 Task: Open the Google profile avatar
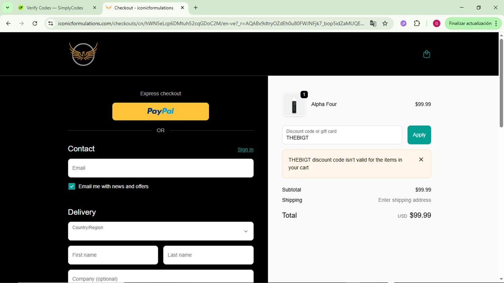[x=436, y=23]
